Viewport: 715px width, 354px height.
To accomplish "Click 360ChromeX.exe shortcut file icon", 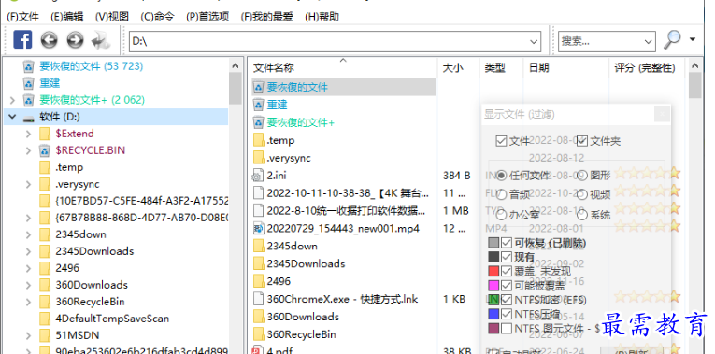I will (x=259, y=299).
